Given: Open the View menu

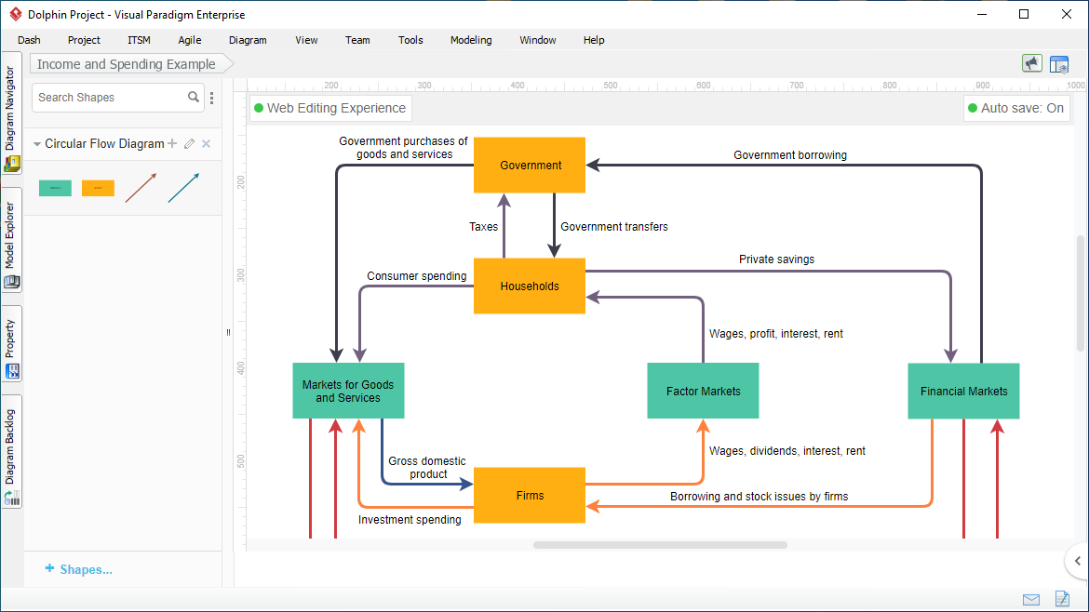Looking at the screenshot, I should coord(306,40).
